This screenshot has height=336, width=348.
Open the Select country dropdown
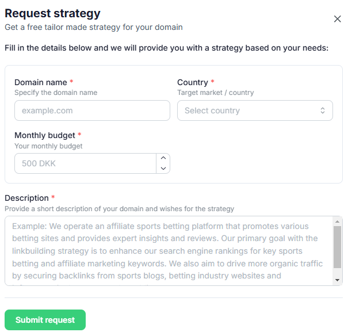[254, 110]
